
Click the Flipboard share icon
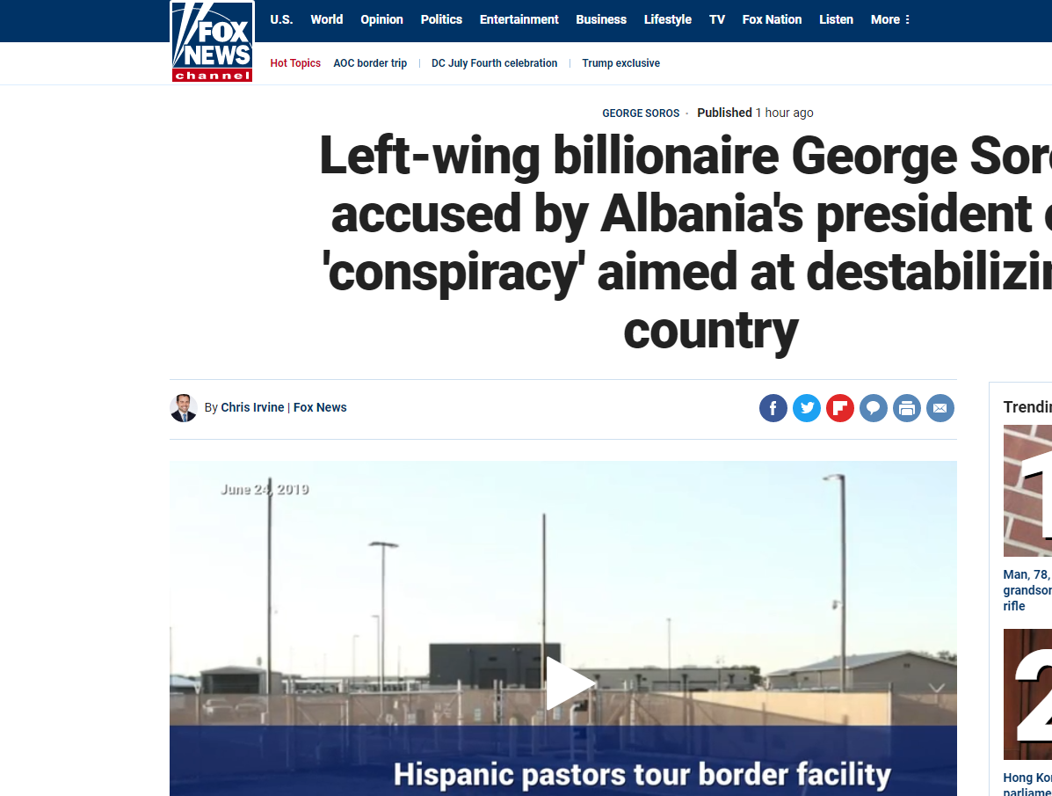(x=840, y=408)
